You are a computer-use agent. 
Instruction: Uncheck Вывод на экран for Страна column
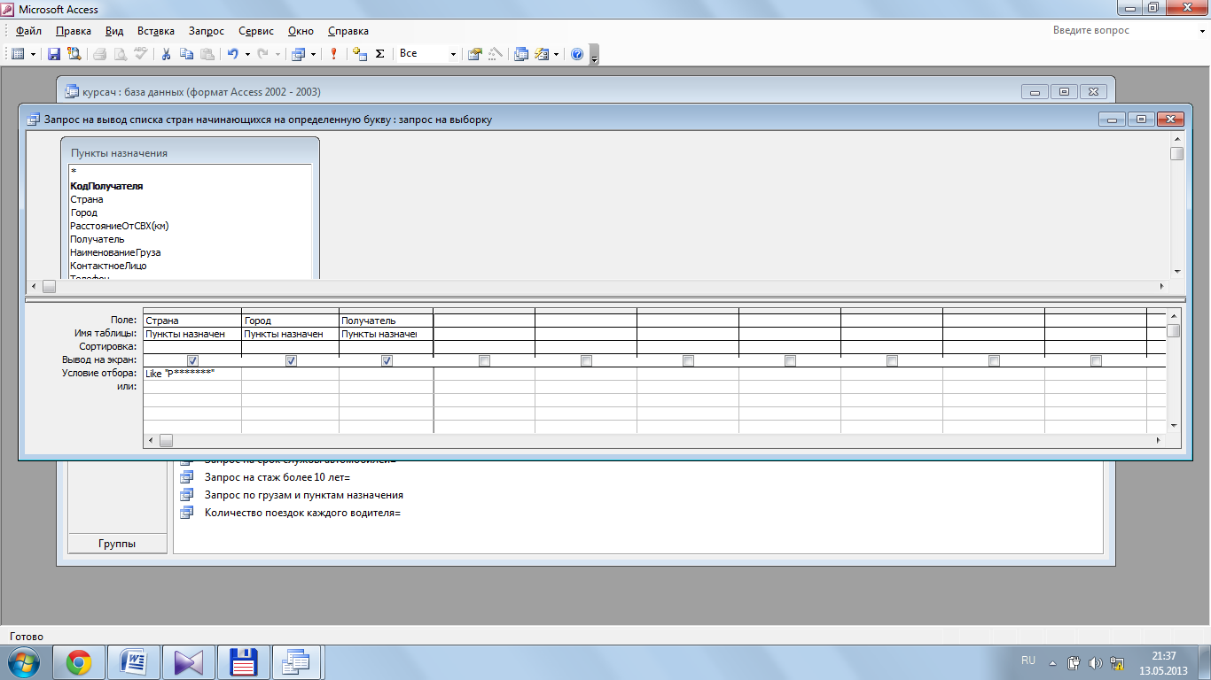coord(193,360)
